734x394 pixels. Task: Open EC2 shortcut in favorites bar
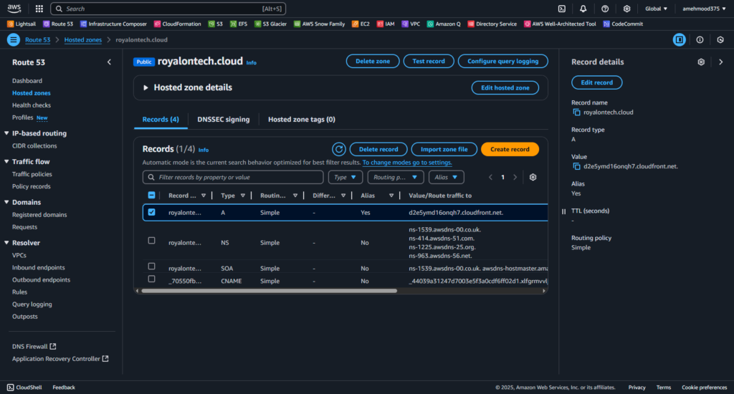tap(361, 24)
